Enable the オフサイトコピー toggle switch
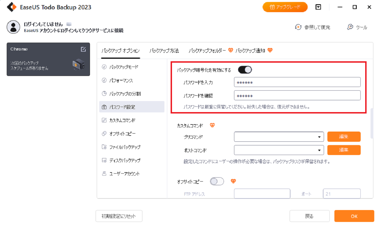The image size is (379, 227). pyautogui.click(x=217, y=182)
